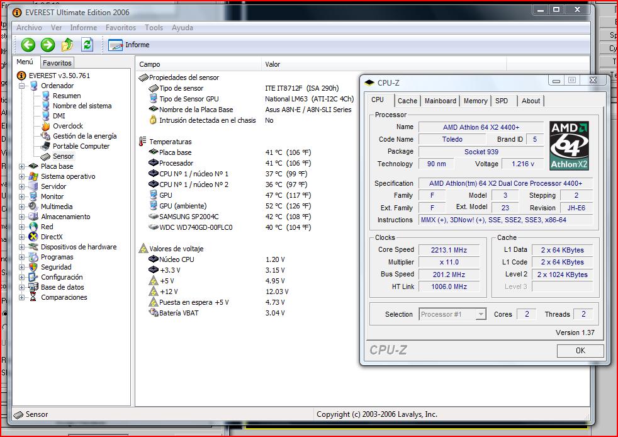The height and width of the screenshot is (437, 618).
Task: Click the Refresh toolbar icon
Action: [87, 45]
